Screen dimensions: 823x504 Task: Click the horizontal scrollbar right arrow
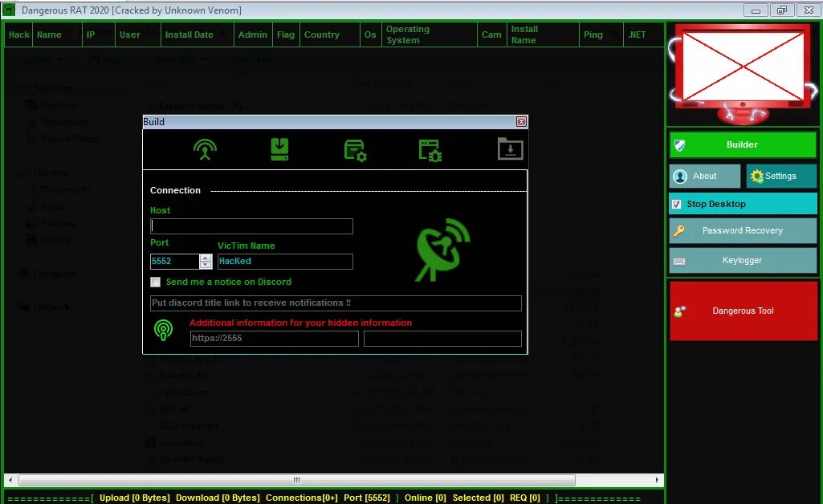657,481
